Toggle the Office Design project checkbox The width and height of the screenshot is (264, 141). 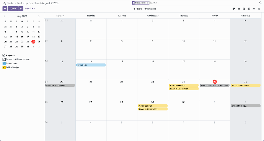(4, 67)
